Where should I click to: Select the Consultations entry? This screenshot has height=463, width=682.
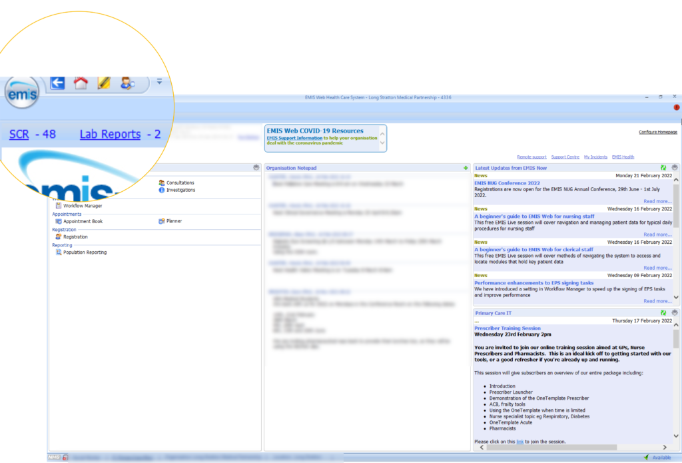(x=178, y=183)
